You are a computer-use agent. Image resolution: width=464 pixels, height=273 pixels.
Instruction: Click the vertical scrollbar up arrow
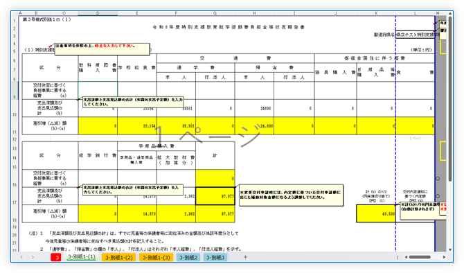coord(450,14)
